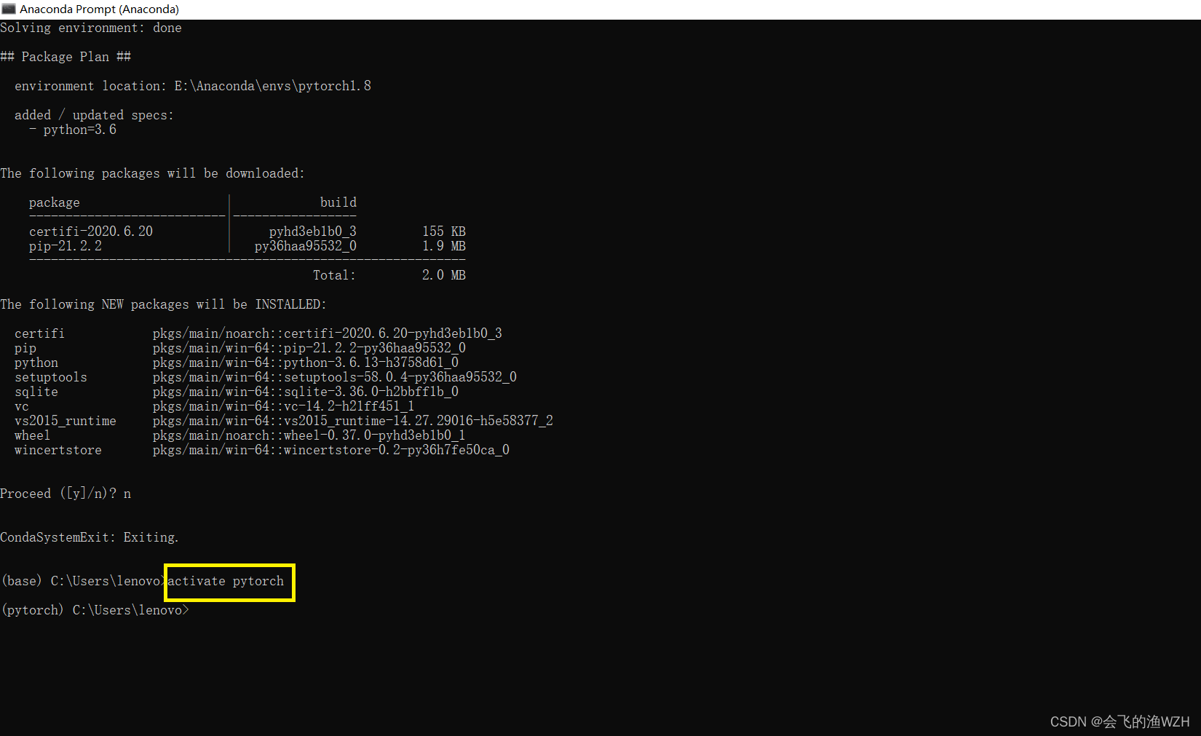Click the 'pip' package name in install list

click(x=25, y=348)
